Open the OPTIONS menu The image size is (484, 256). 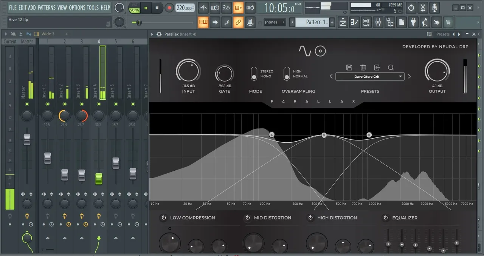click(x=77, y=8)
